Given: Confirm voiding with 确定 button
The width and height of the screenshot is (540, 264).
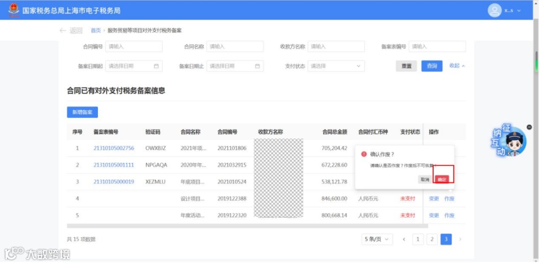Looking at the screenshot, I should click(441, 180).
